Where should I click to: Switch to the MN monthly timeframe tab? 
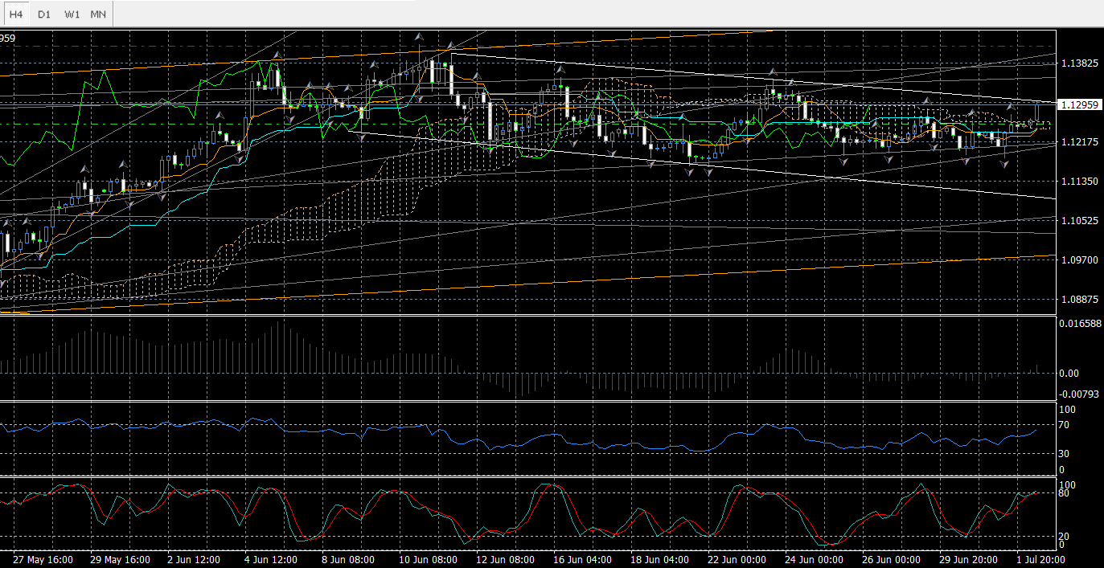[x=98, y=14]
